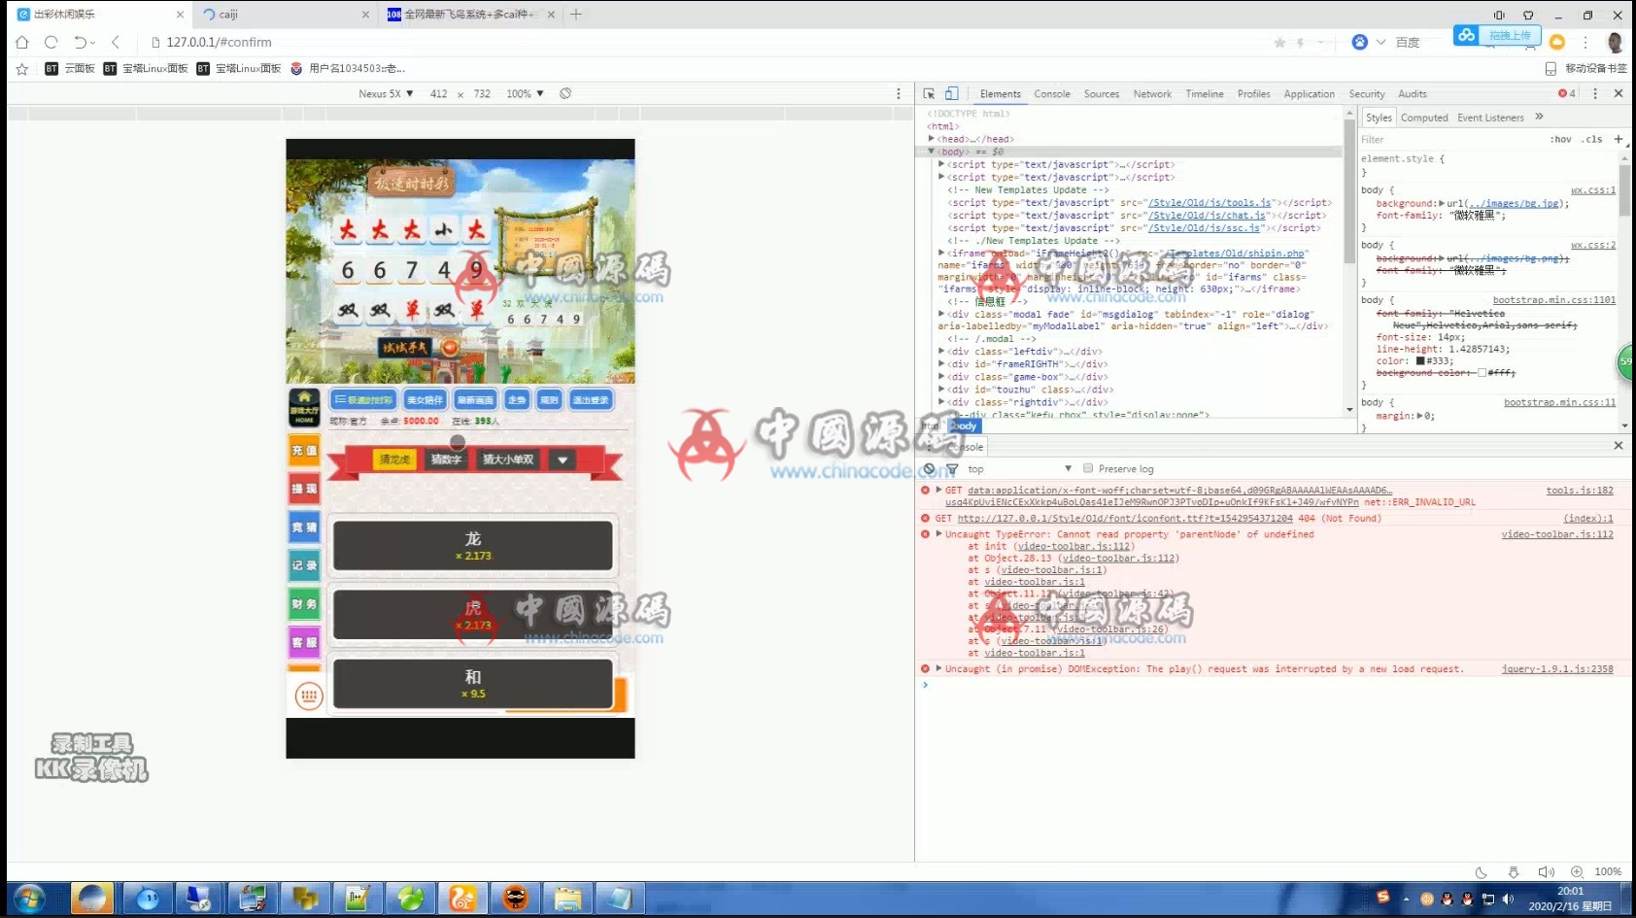The image size is (1636, 918).
Task: Toggle the :hov element state button
Action: pos(1560,140)
